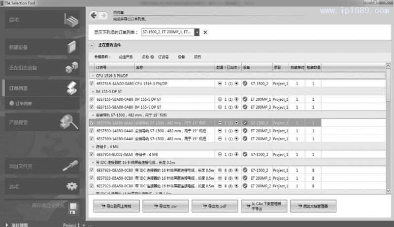Collapse the CPU 1516-3 PN/DP group
This screenshot has width=394, height=227.
93,76
